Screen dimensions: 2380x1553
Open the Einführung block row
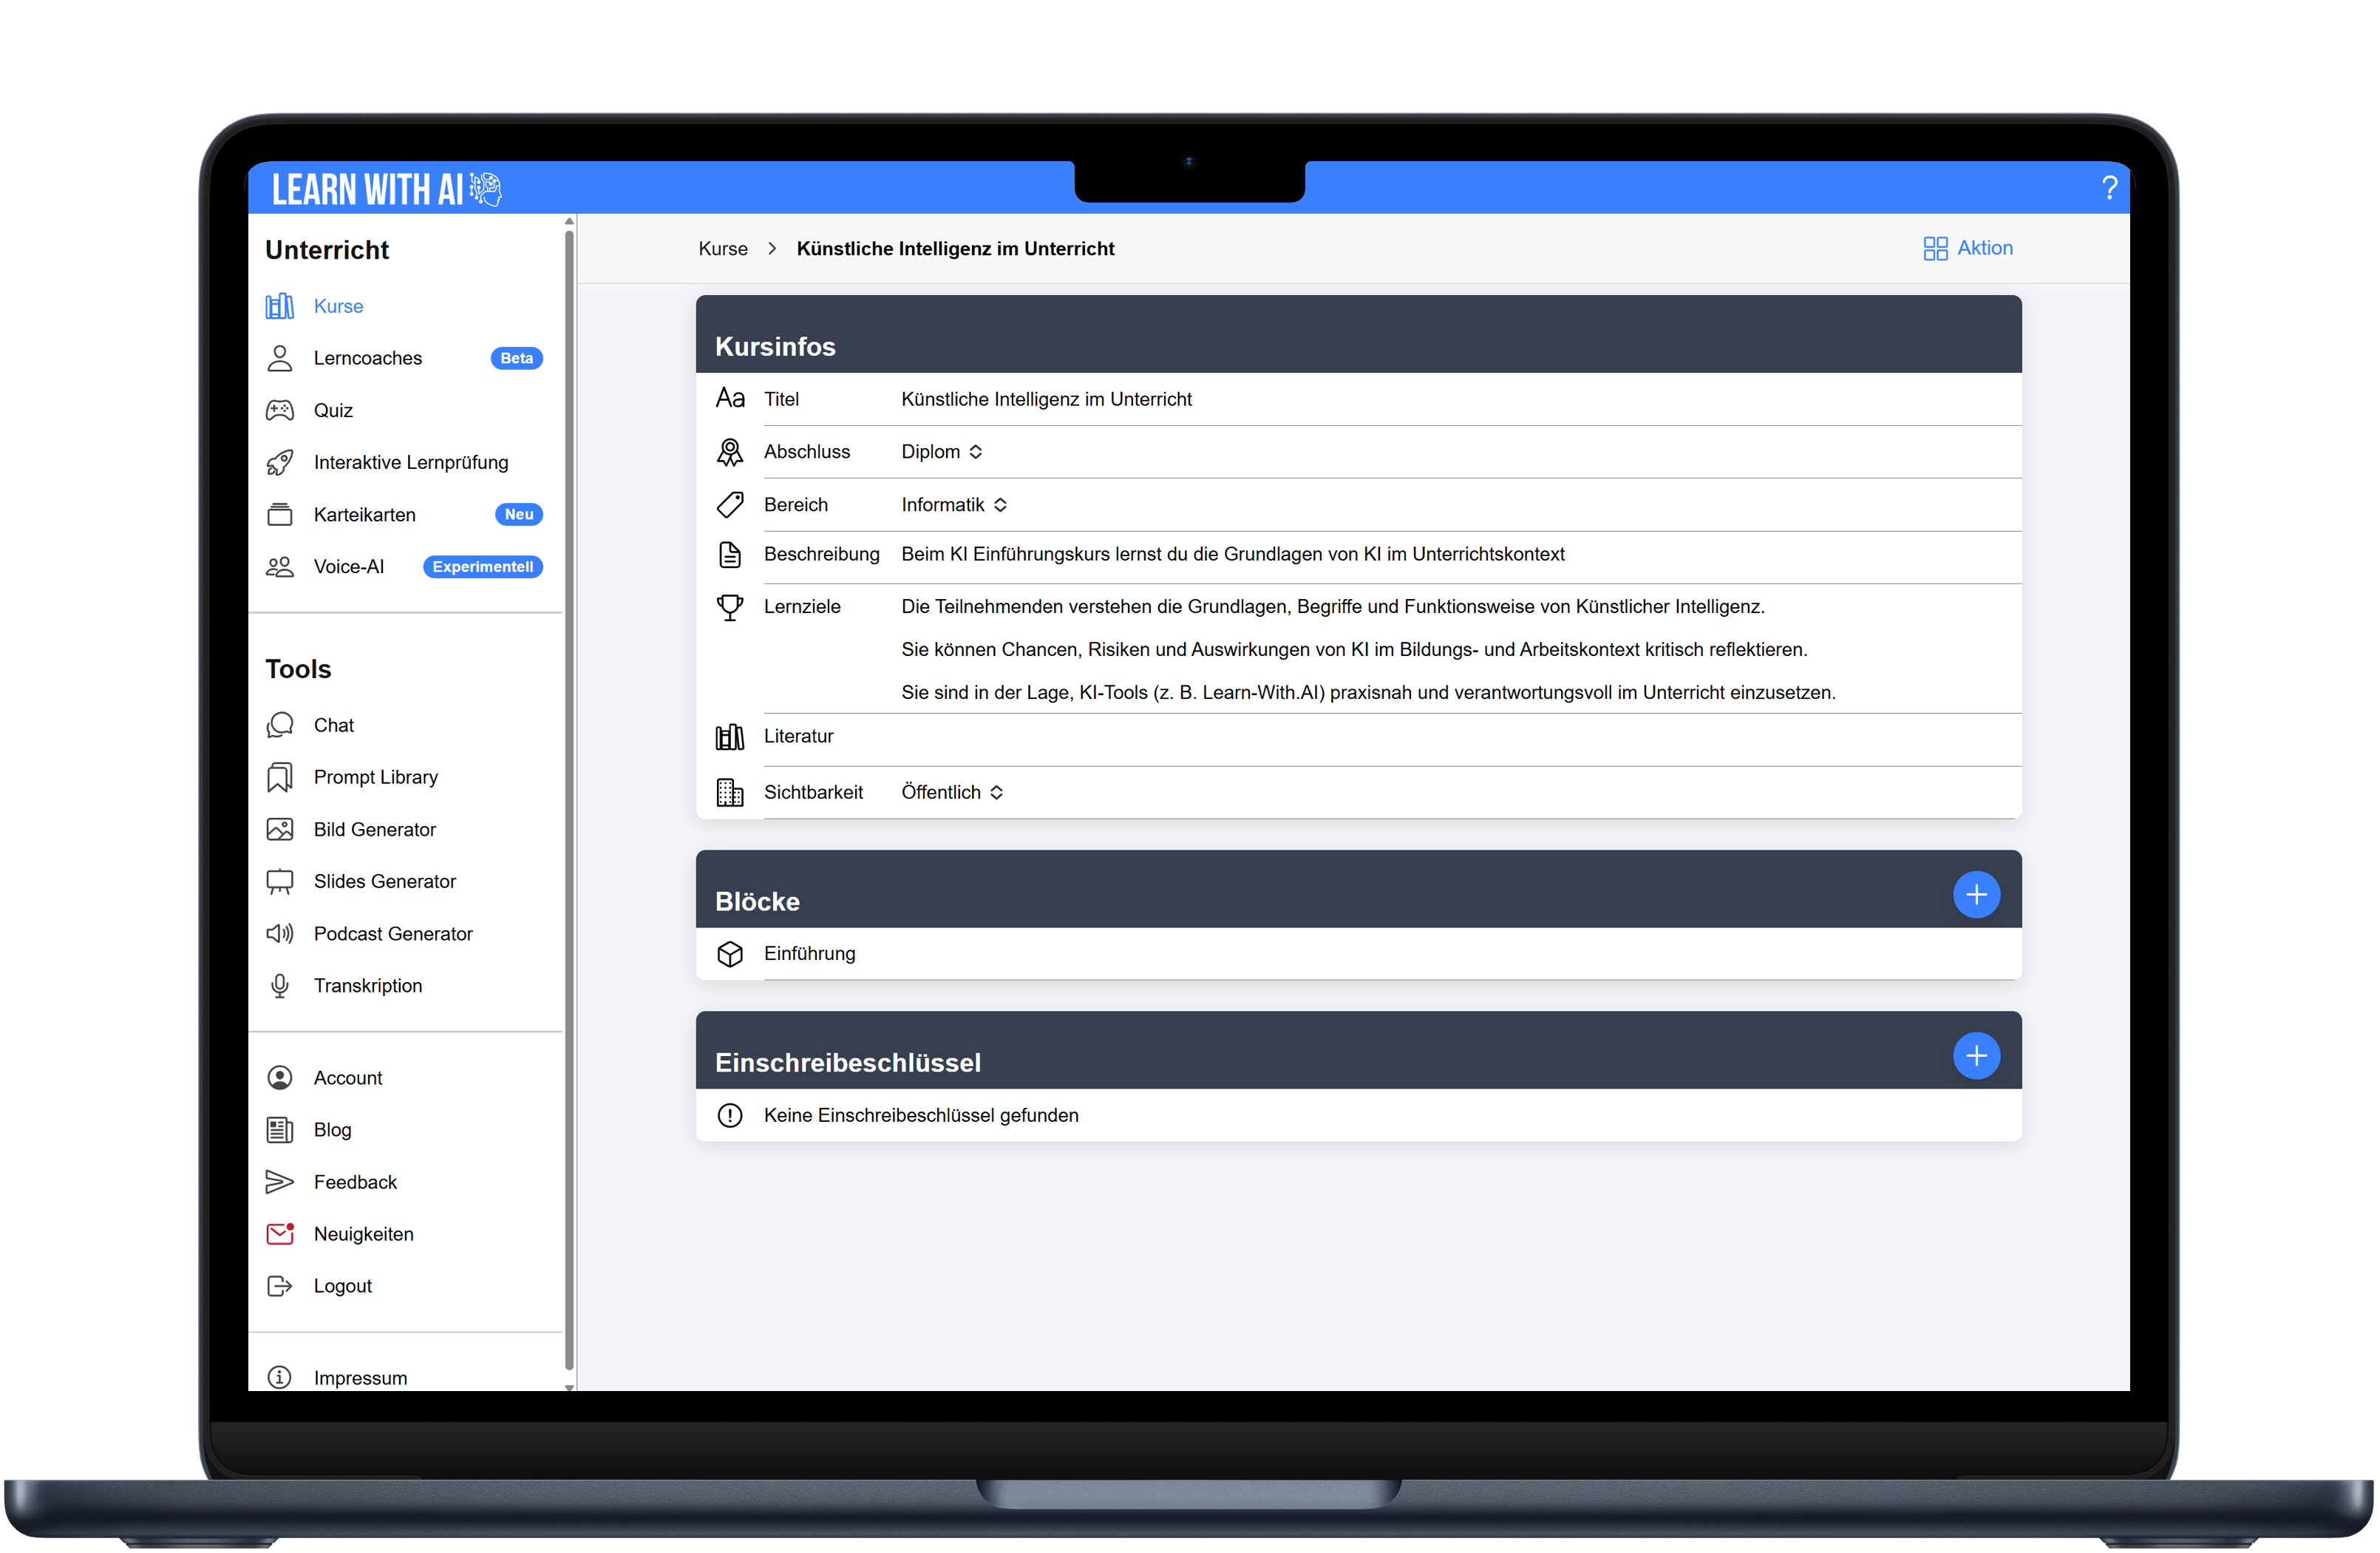(809, 953)
